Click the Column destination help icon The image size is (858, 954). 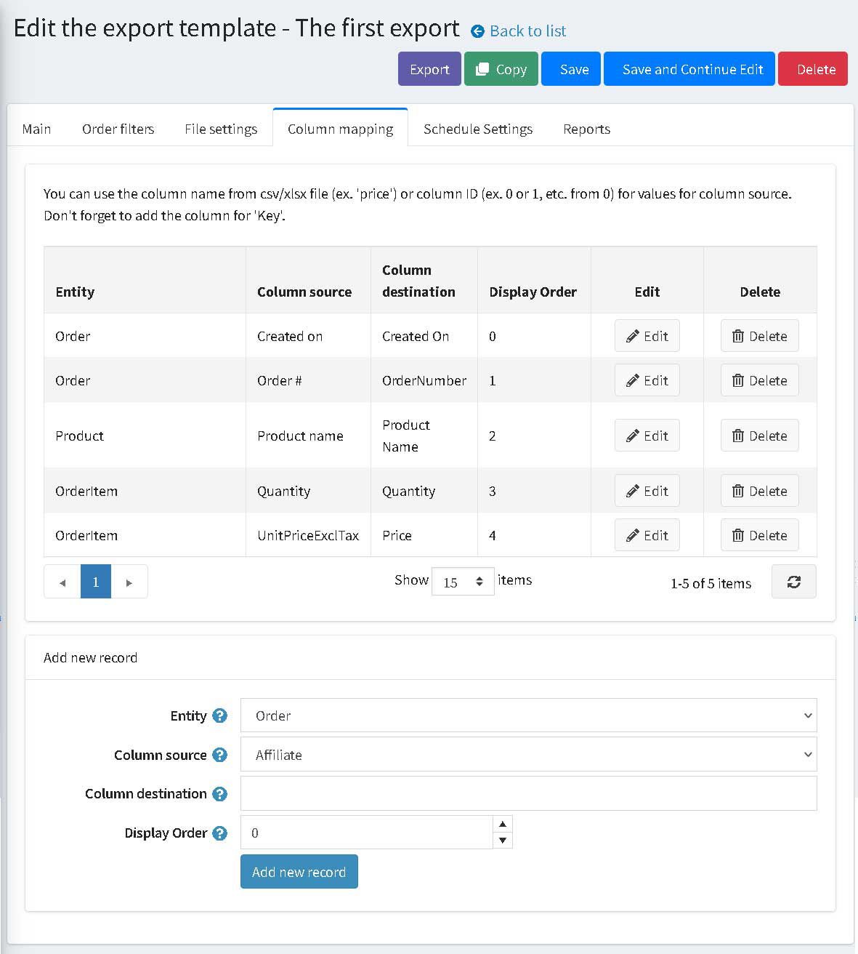tap(219, 794)
